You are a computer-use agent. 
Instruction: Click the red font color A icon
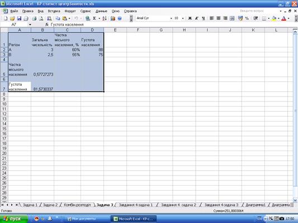284,18
